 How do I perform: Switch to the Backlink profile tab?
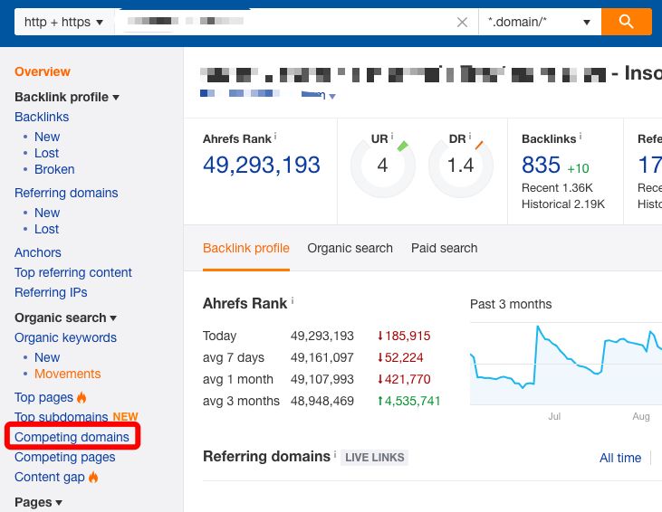click(x=246, y=248)
